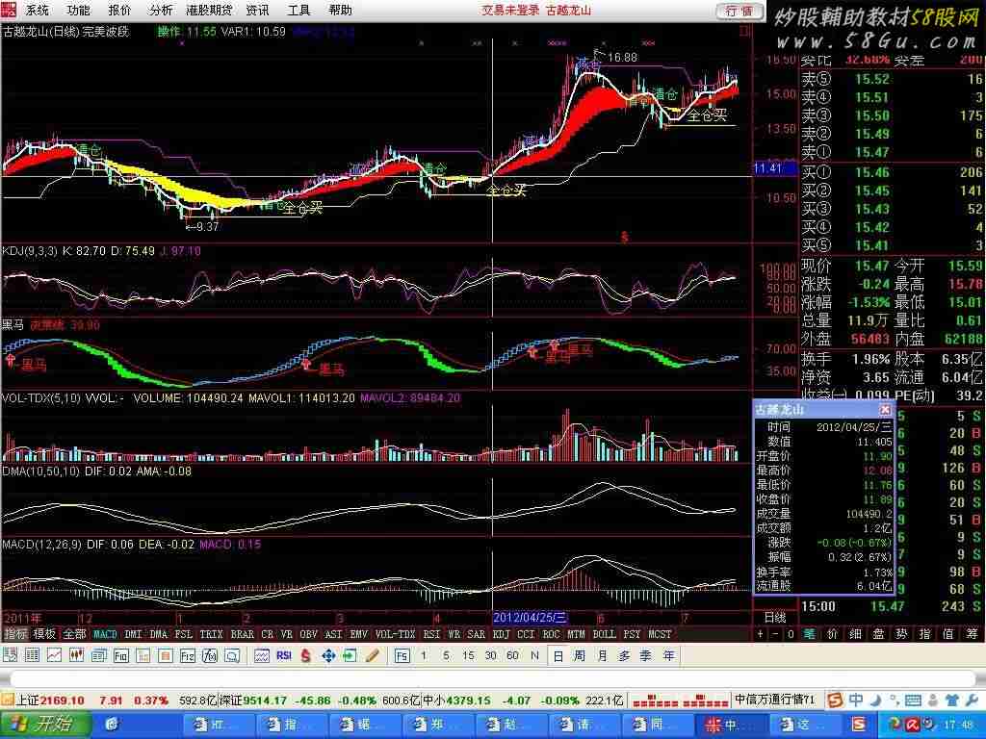Click the wrench settings icon in IME bar
This screenshot has width=986, height=739.
[971, 701]
